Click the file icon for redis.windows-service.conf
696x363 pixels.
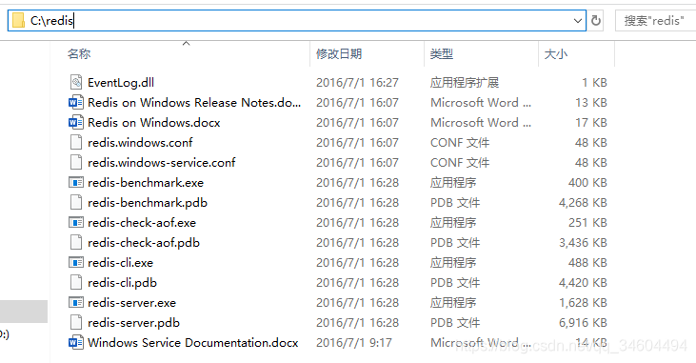[x=76, y=162]
